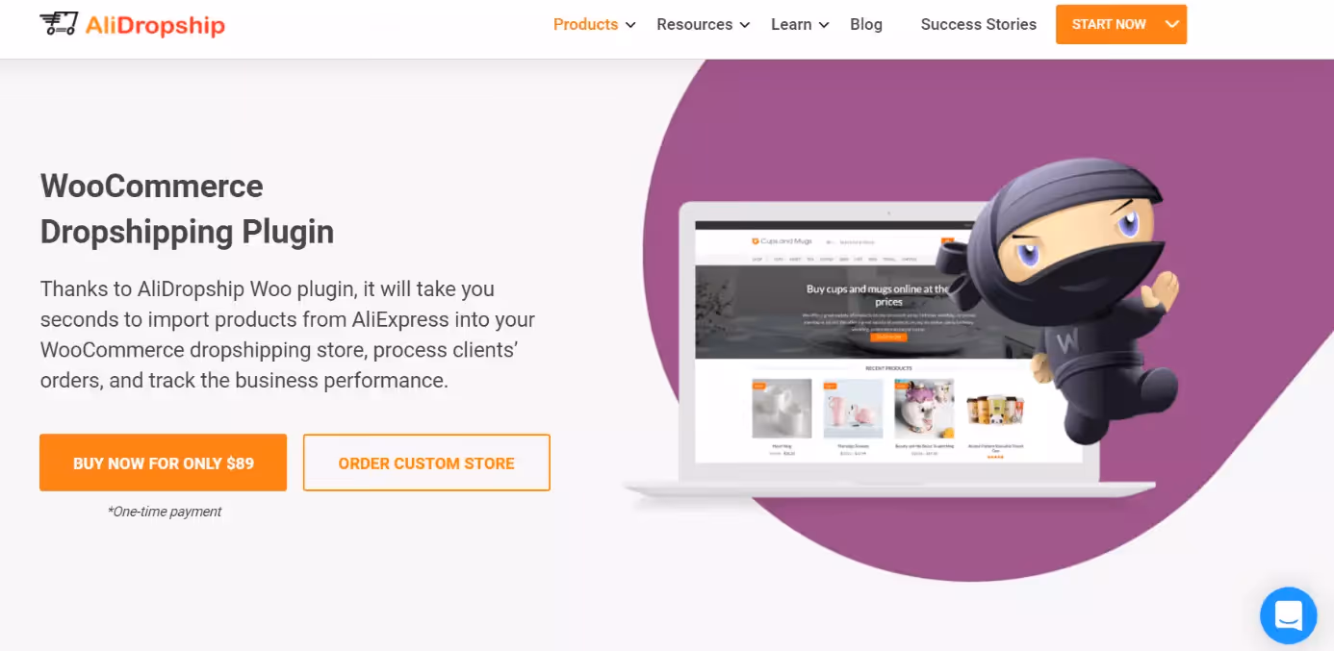Open the Success Stories link
Image resolution: width=1334 pixels, height=651 pixels.
tap(978, 24)
